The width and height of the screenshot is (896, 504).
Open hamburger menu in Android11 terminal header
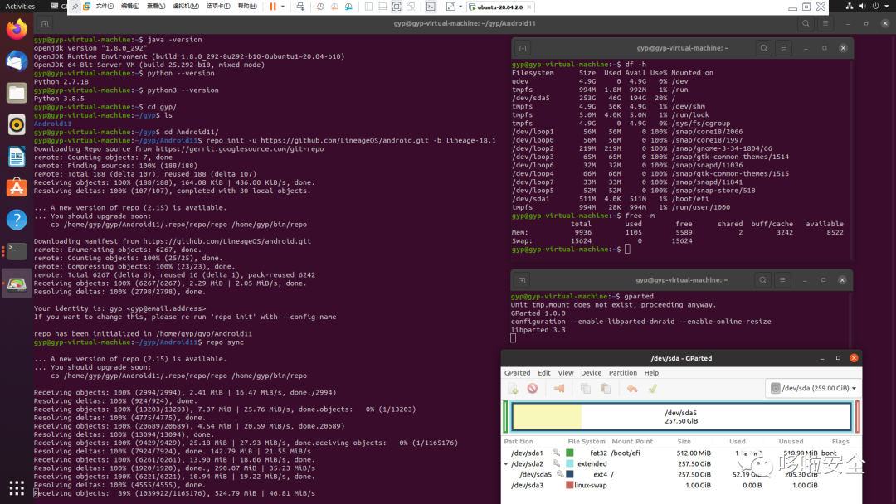pos(825,23)
